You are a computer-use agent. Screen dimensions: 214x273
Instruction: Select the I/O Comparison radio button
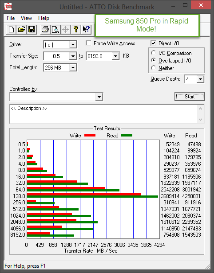click(x=154, y=53)
